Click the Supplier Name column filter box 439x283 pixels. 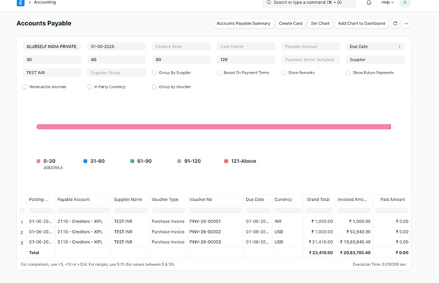point(130,211)
